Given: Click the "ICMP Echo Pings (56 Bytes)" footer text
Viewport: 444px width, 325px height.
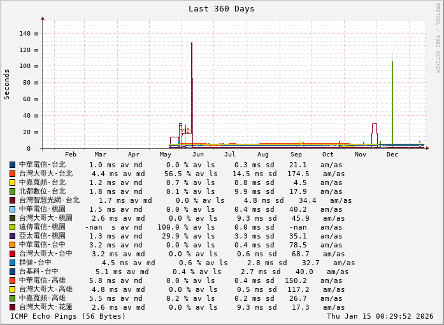Looking at the screenshot, I should [x=68, y=316].
